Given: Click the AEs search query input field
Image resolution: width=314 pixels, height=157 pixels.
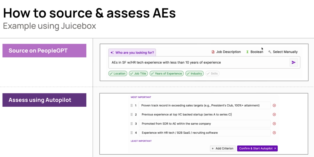Looking at the screenshot, I should pyautogui.click(x=198, y=62).
